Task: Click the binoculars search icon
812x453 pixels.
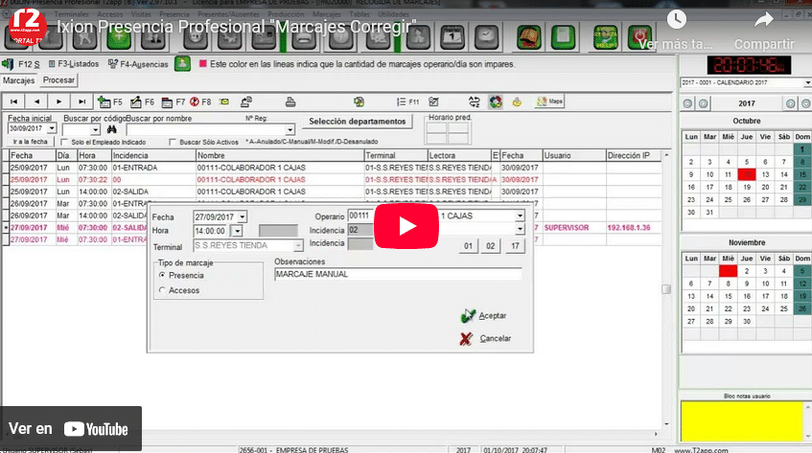Action: point(111,129)
